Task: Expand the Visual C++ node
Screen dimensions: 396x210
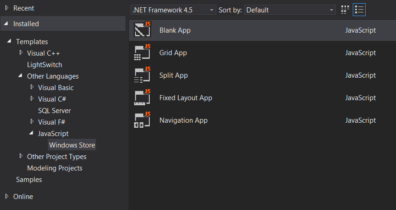Action: point(21,53)
